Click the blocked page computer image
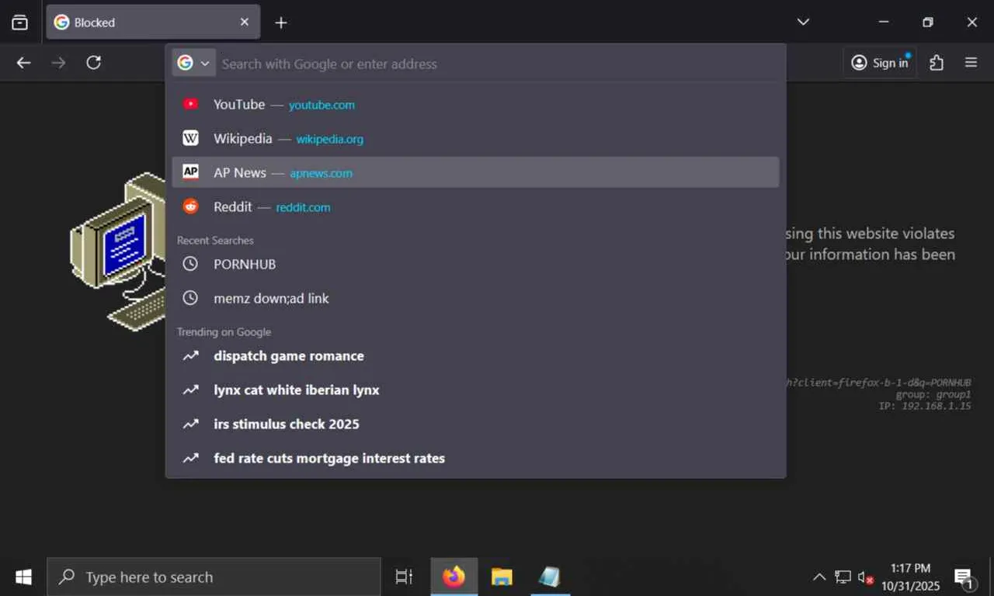 pos(118,252)
